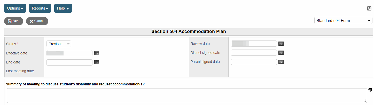Open the Standard 504 Form template dropdown

[x=343, y=21]
